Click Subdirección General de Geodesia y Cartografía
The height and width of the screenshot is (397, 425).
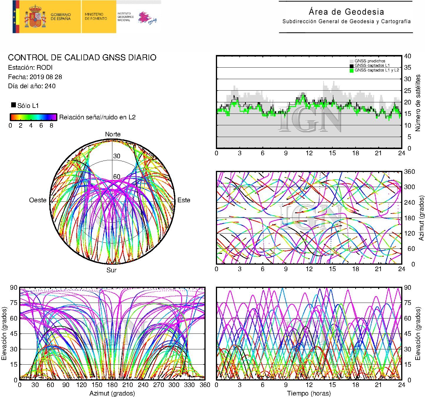[x=346, y=21]
